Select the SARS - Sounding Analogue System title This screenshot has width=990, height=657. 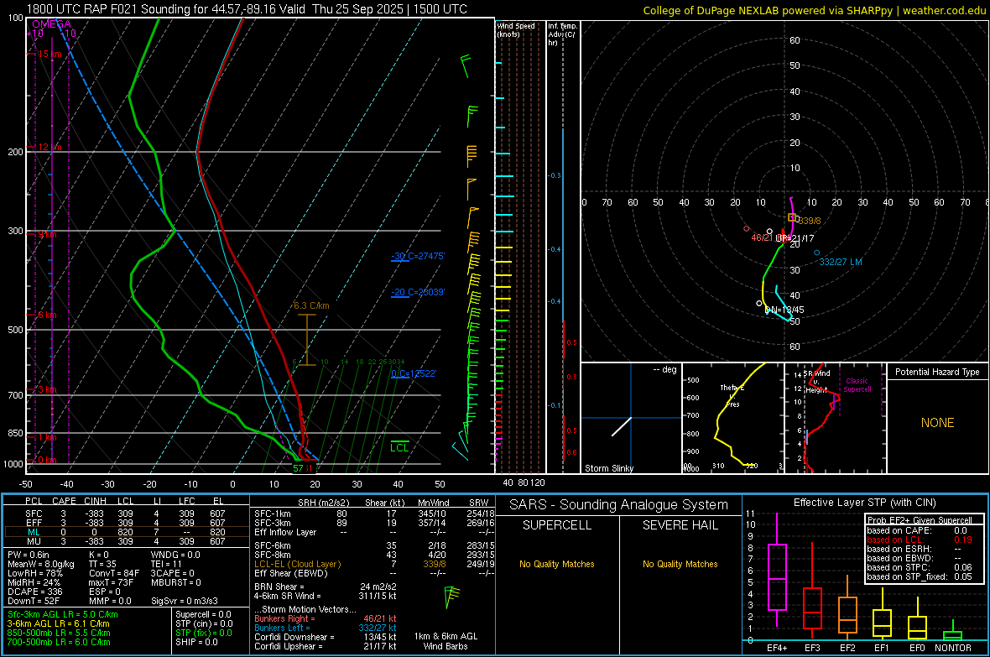coord(618,504)
